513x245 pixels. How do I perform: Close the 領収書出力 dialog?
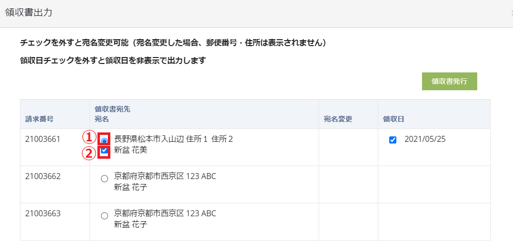coord(511,13)
